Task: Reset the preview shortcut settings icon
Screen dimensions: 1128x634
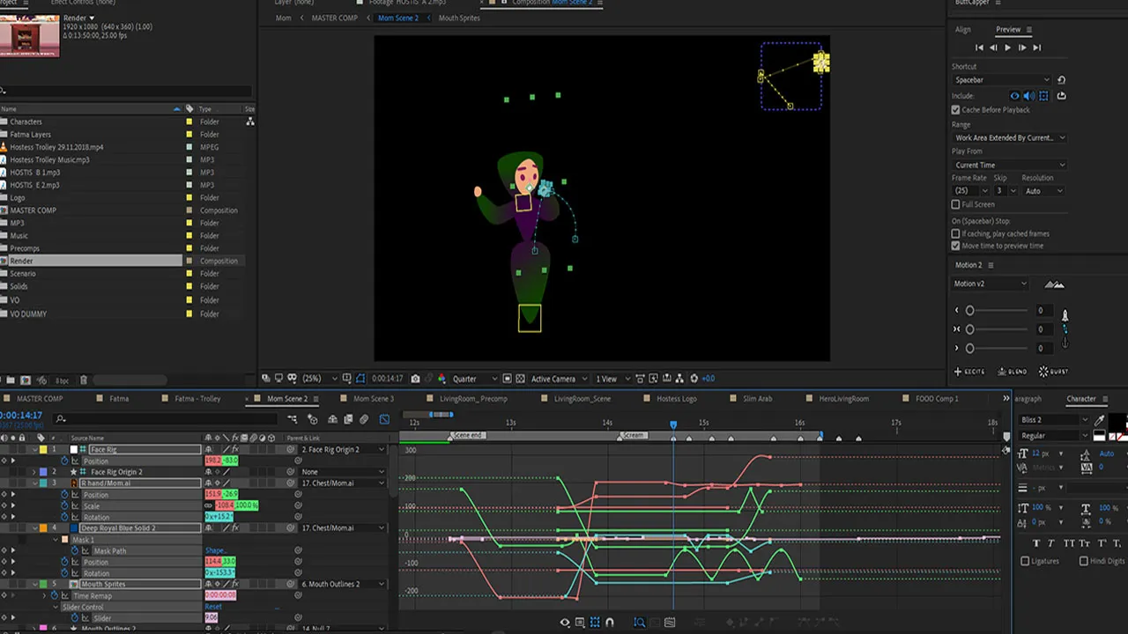Action: tap(1061, 80)
